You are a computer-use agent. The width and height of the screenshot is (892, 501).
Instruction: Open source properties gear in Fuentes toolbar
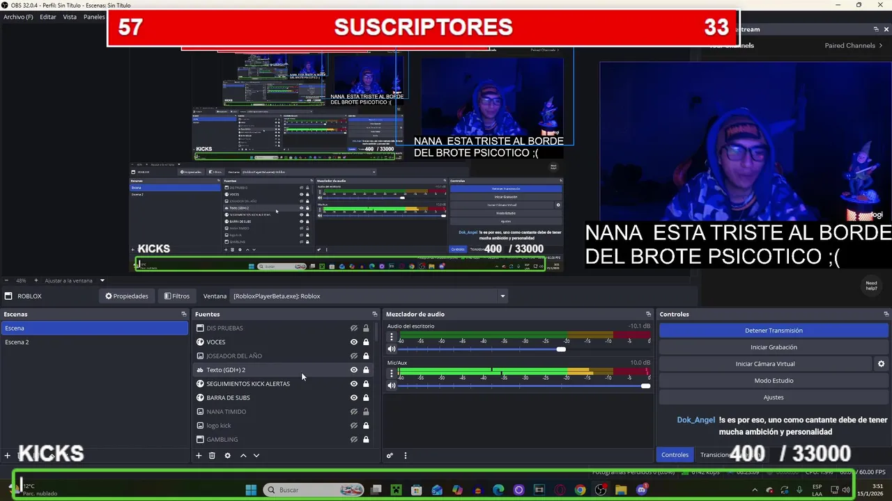(227, 456)
